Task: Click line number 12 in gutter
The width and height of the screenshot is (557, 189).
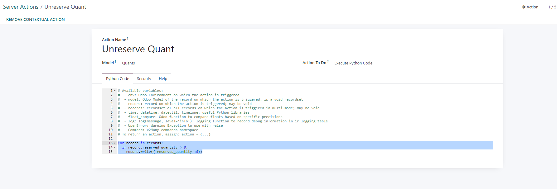Action: [110, 139]
